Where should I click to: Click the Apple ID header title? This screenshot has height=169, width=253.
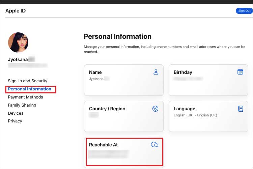(x=16, y=11)
